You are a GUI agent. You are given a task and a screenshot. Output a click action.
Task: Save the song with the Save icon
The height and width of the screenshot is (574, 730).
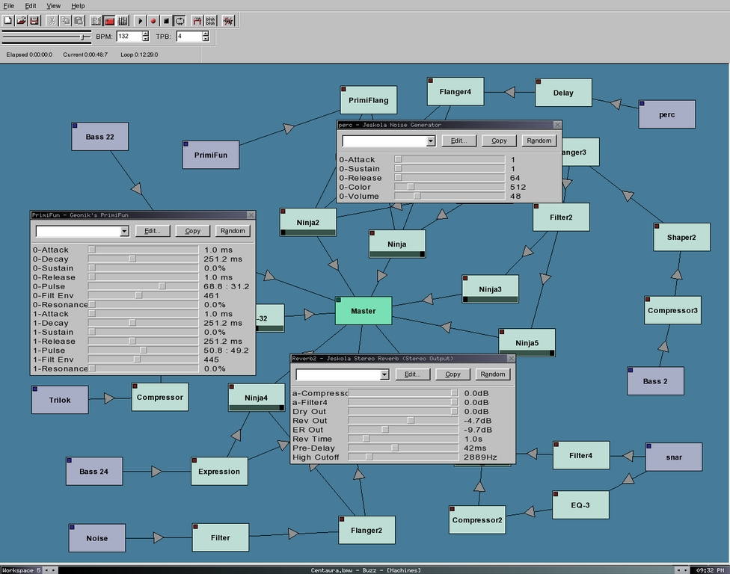[34, 20]
